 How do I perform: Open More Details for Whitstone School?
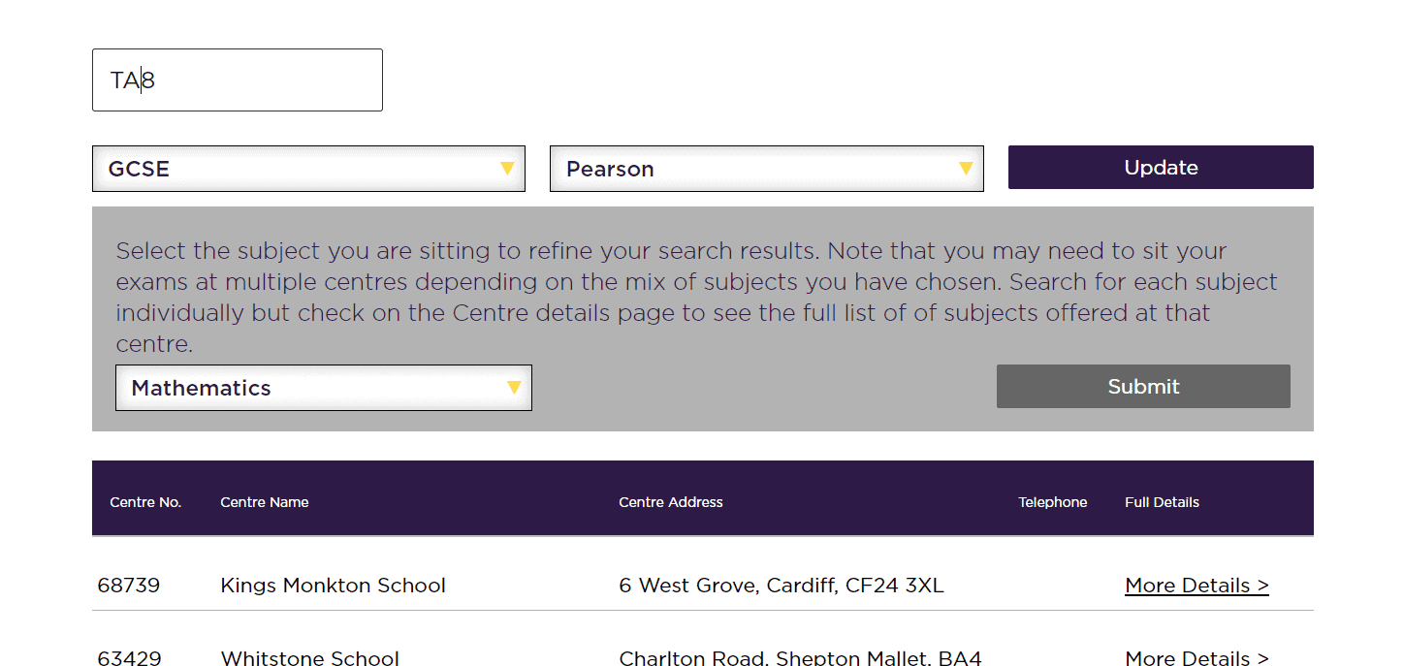(x=1197, y=657)
